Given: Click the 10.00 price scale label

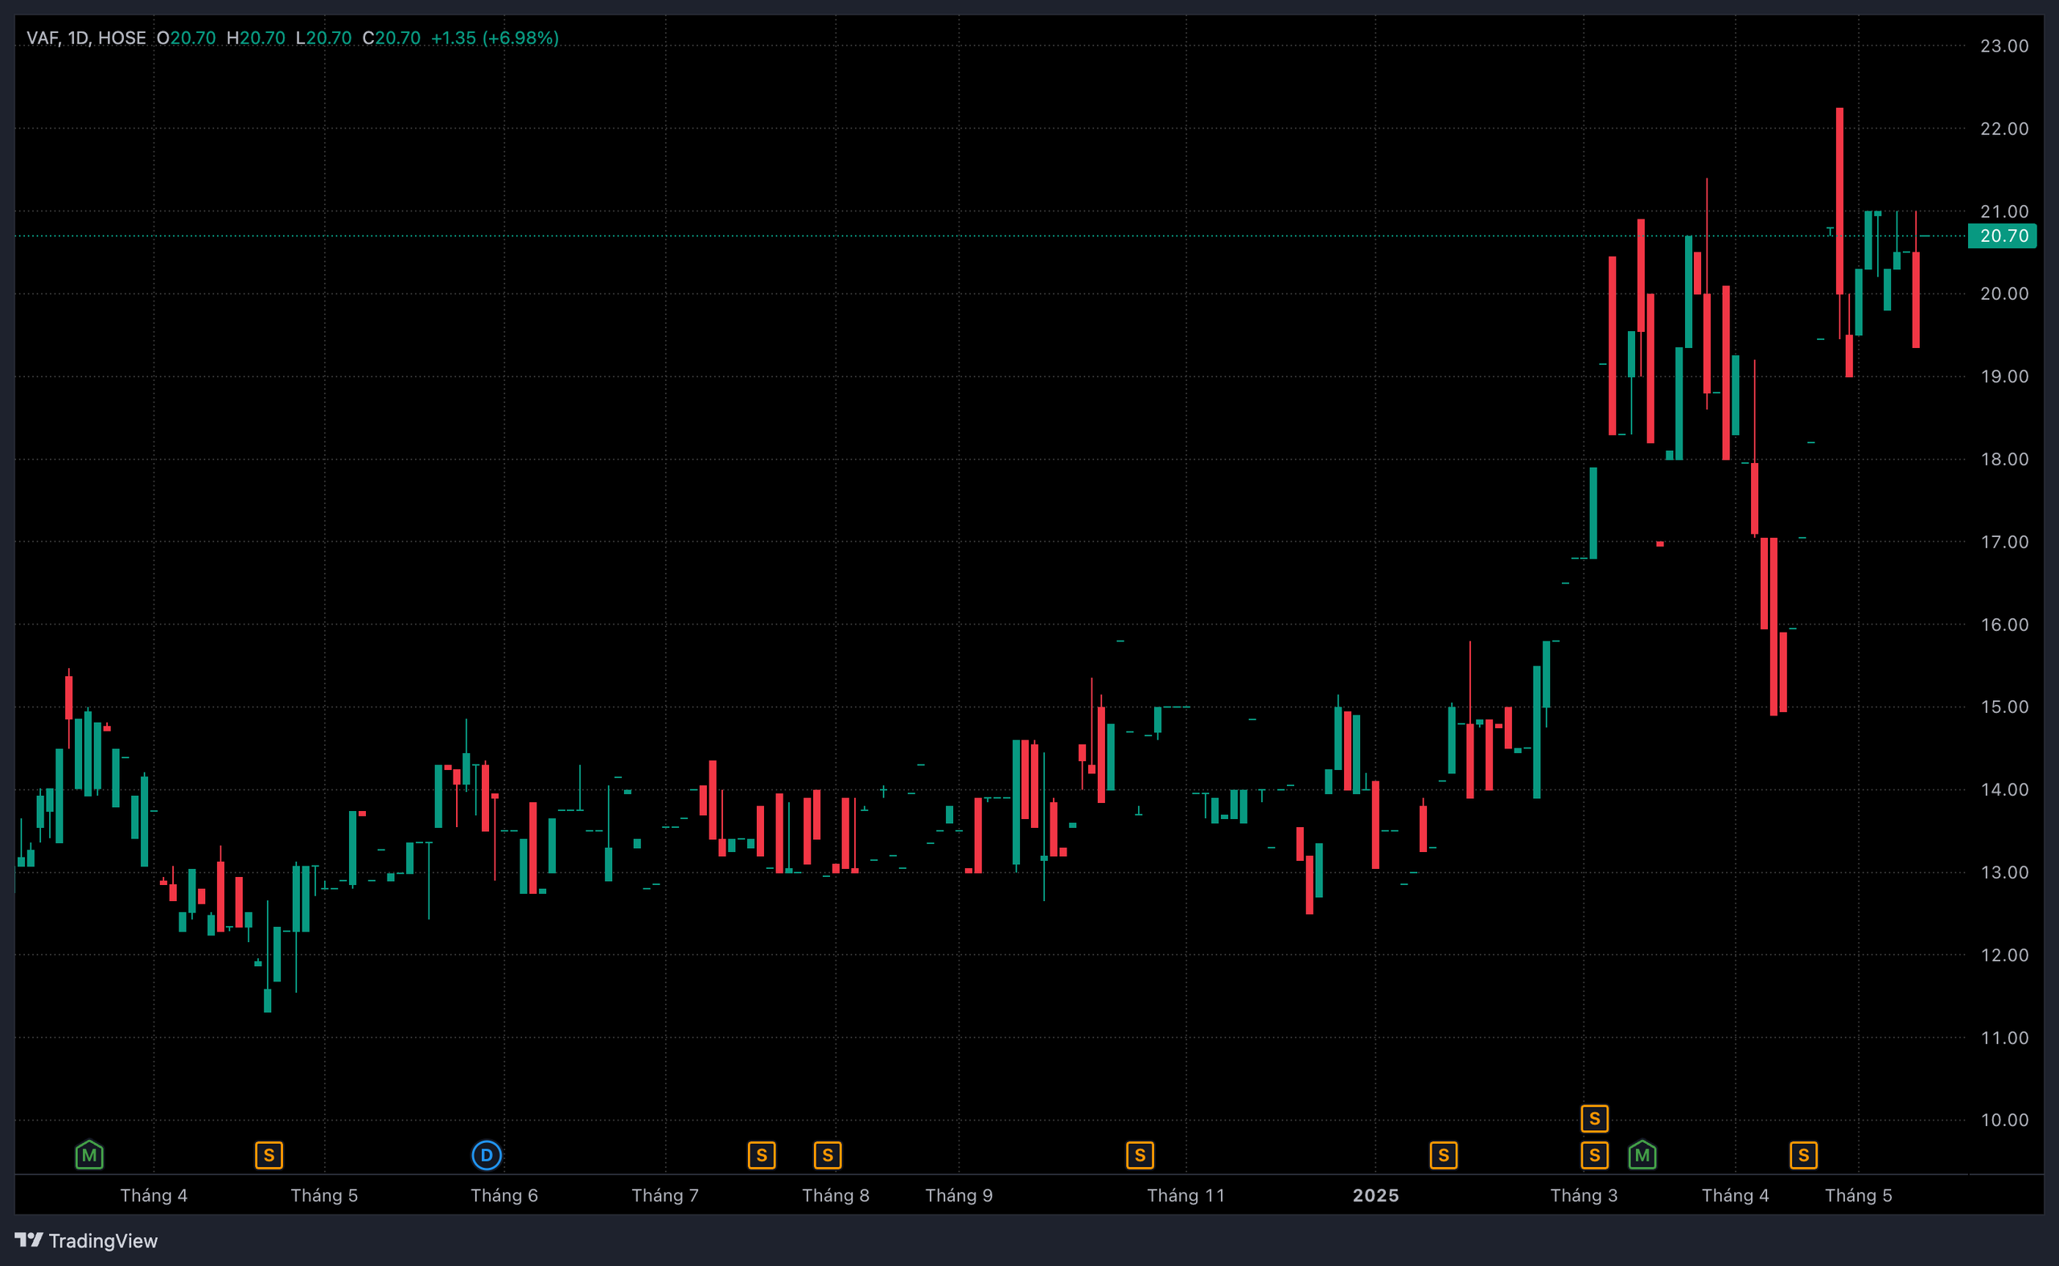Looking at the screenshot, I should coord(2004,1120).
